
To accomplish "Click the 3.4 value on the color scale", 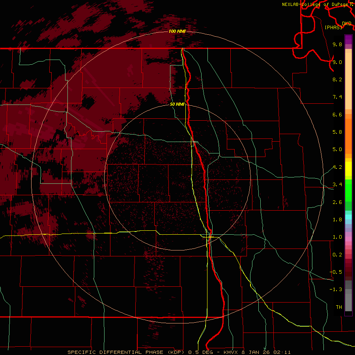I will [x=337, y=185].
